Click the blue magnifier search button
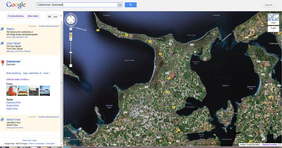The height and width of the screenshot is (148, 282). (130, 5)
